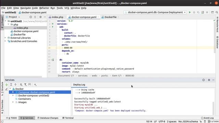Viewport: 219px width, 123px height.
Task: Open Services panel settings gear
Action: tap(209, 80)
